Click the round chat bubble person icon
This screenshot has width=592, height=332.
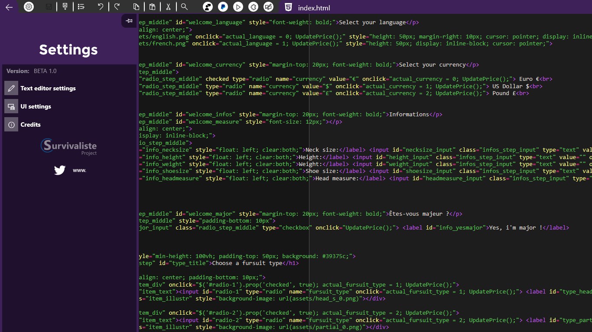click(x=208, y=7)
